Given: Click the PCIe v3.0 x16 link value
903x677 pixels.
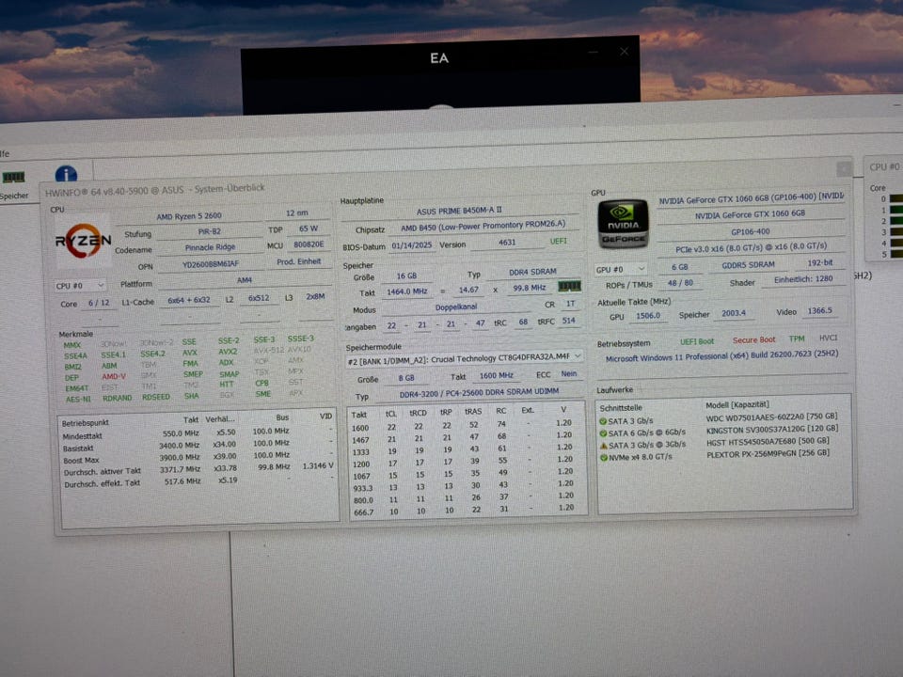Looking at the screenshot, I should 751,248.
